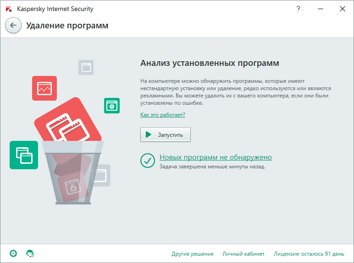Screen dimensions: 354x263
Task: Open the "Как это работает?" link
Action: click(162, 115)
